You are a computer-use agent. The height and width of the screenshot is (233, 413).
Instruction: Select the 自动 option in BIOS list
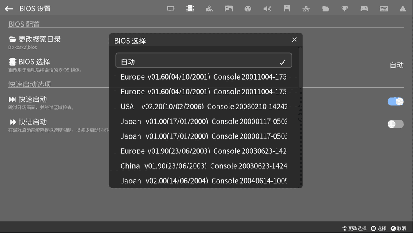204,60
